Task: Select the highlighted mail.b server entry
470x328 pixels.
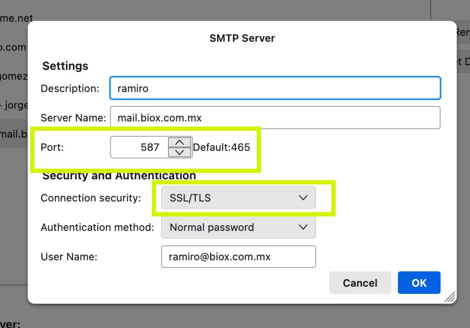Action: pos(12,133)
